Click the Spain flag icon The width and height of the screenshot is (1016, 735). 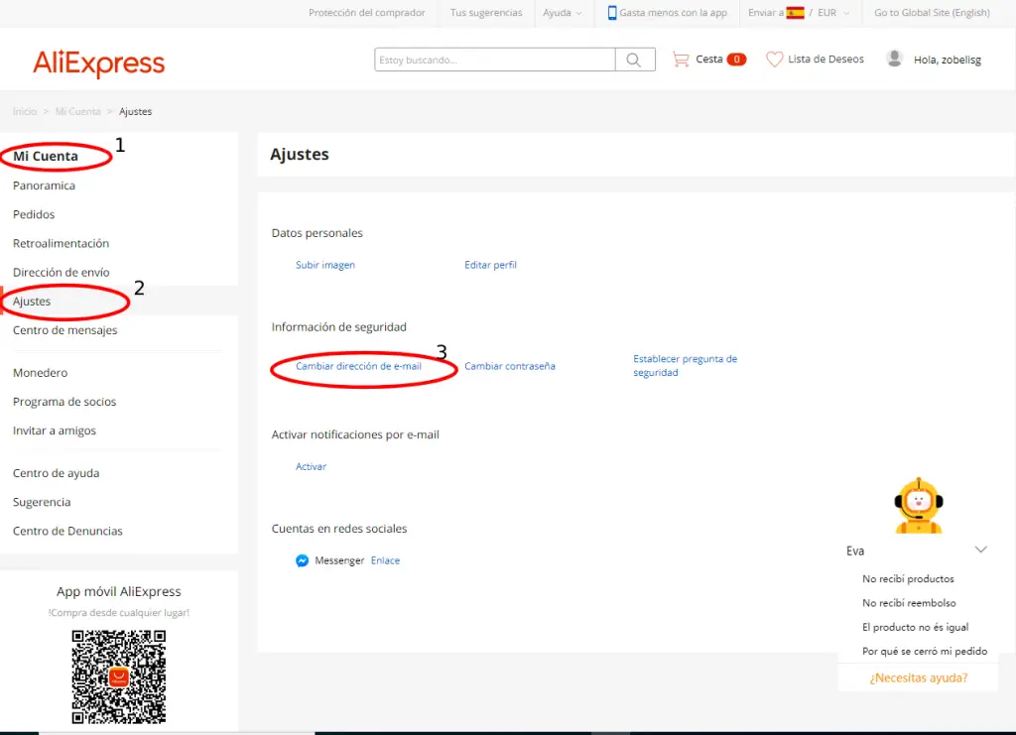[795, 12]
